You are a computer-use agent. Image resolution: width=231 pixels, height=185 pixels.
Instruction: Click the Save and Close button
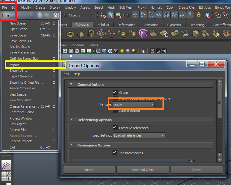pos(142,170)
